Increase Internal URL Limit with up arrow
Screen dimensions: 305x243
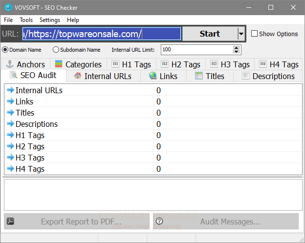(237, 48)
